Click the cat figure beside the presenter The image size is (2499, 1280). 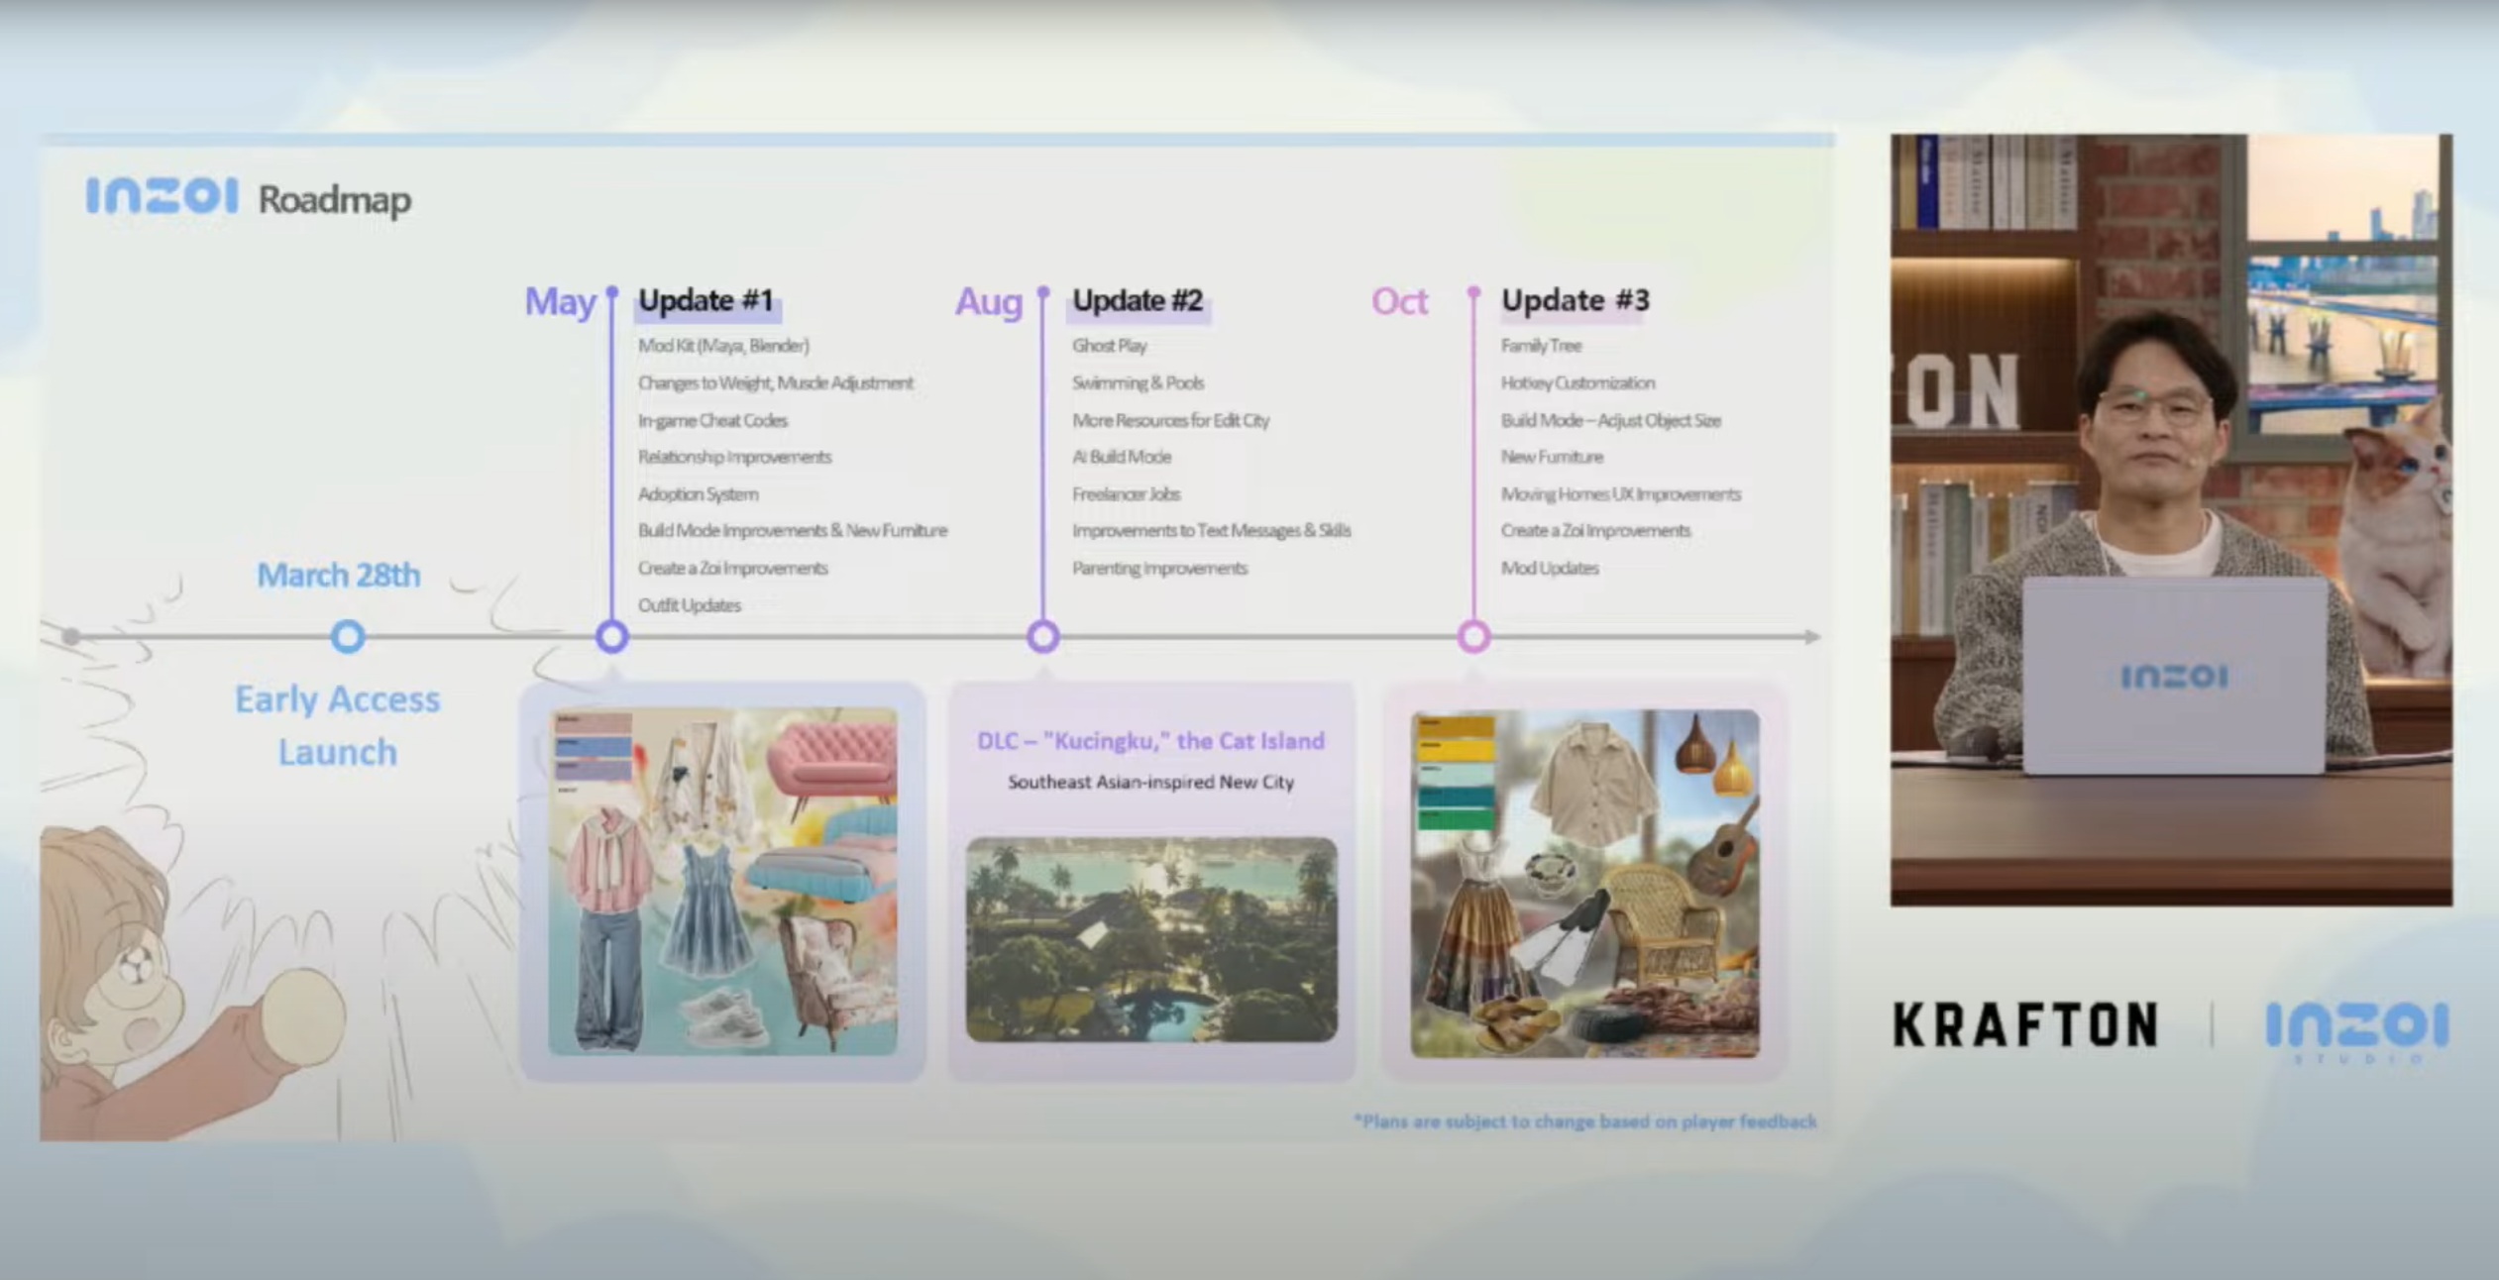point(2400,540)
